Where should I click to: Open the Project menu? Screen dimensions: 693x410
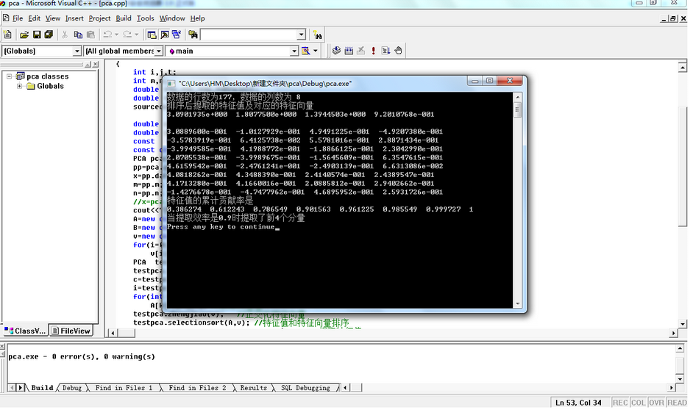tap(99, 18)
